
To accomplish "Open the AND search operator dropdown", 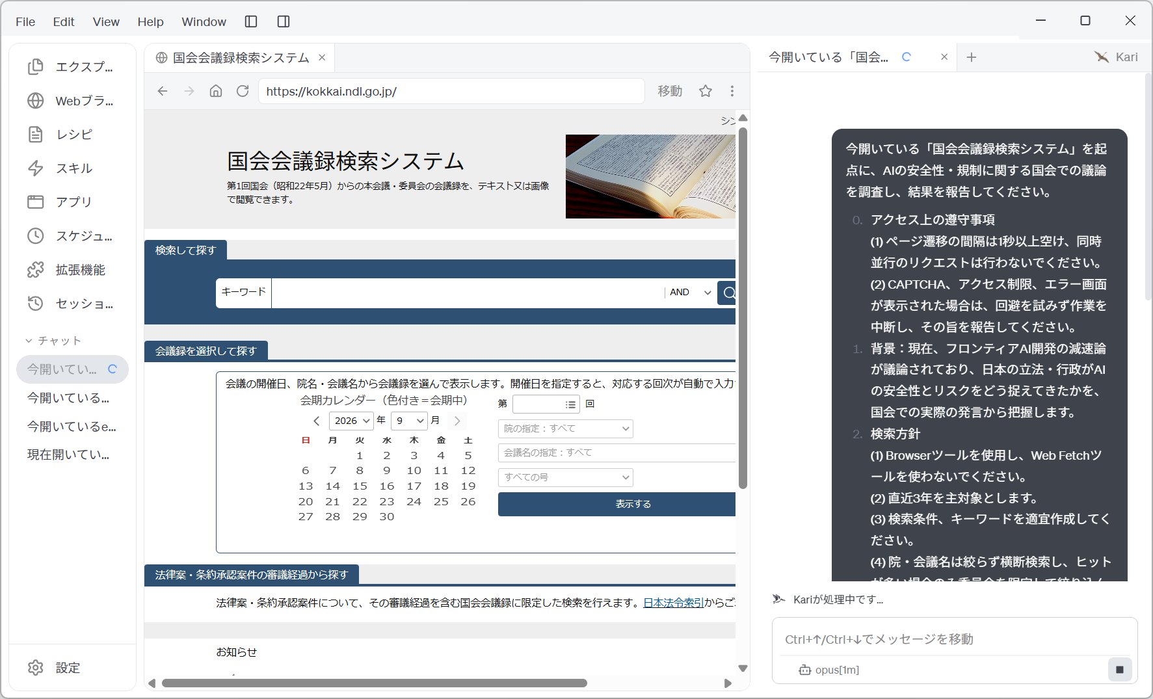I will pyautogui.click(x=689, y=293).
